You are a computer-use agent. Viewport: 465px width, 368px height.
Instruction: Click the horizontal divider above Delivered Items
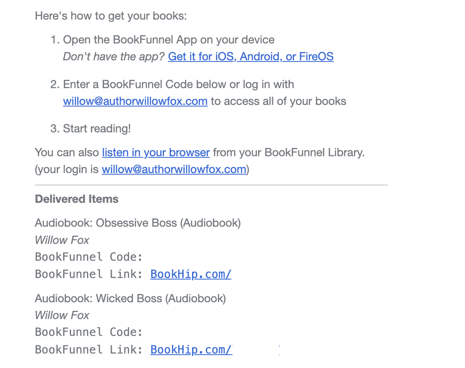211,185
